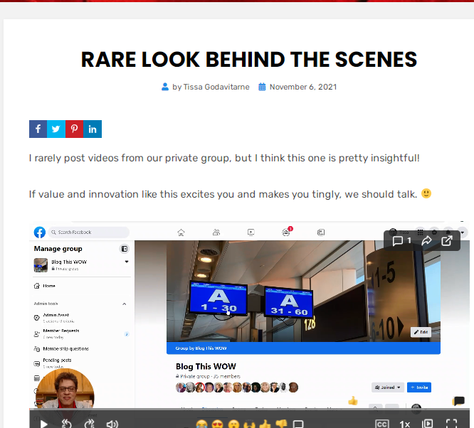
Task: React with the surprised face emoji
Action: coord(233,424)
